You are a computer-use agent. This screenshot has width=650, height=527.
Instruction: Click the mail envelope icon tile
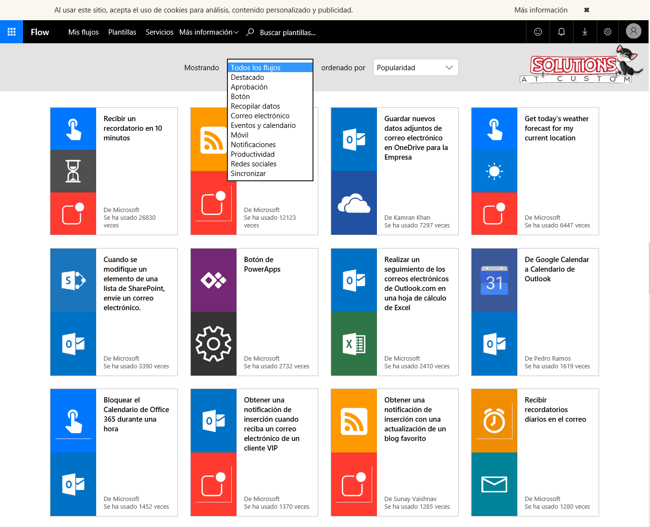click(494, 484)
